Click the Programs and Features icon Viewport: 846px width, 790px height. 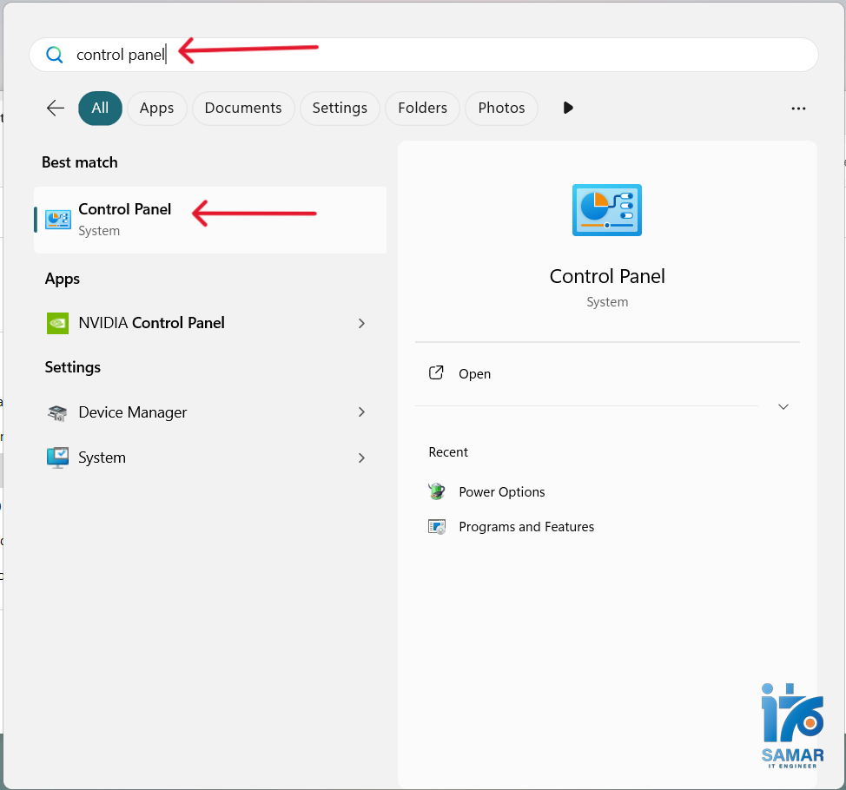point(437,527)
